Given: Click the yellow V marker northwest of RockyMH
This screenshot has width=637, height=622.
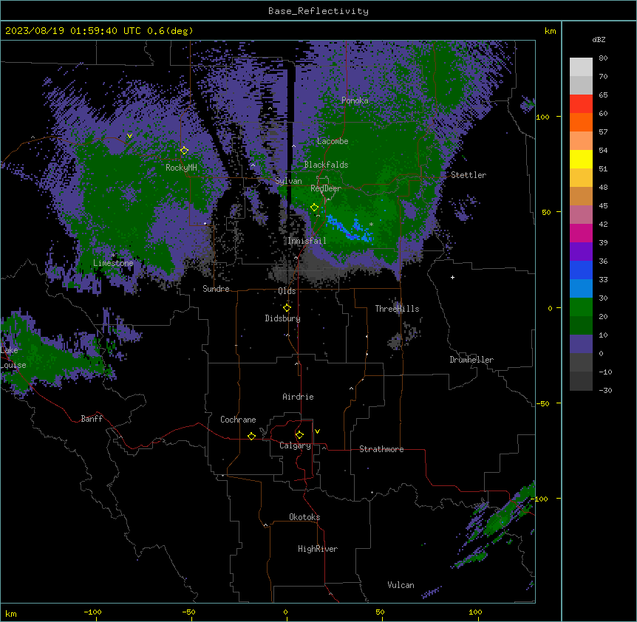Looking at the screenshot, I should (x=129, y=136).
